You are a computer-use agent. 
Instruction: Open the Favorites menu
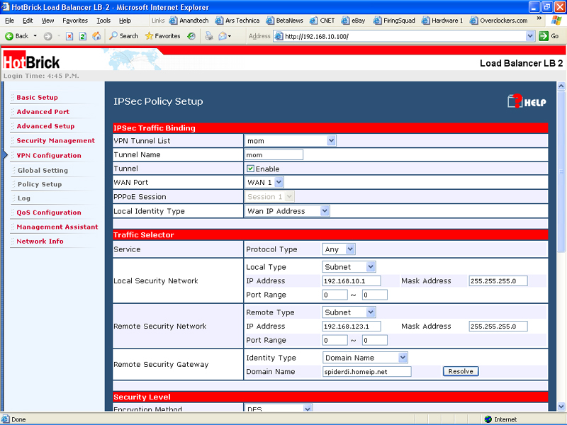pyautogui.click(x=75, y=21)
